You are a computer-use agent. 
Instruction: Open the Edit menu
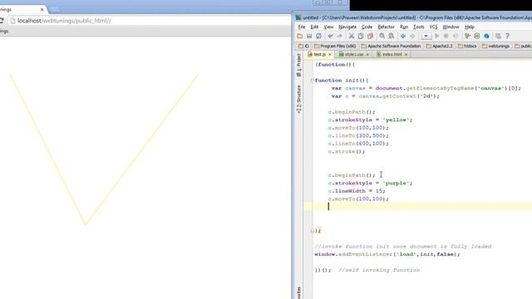314,27
